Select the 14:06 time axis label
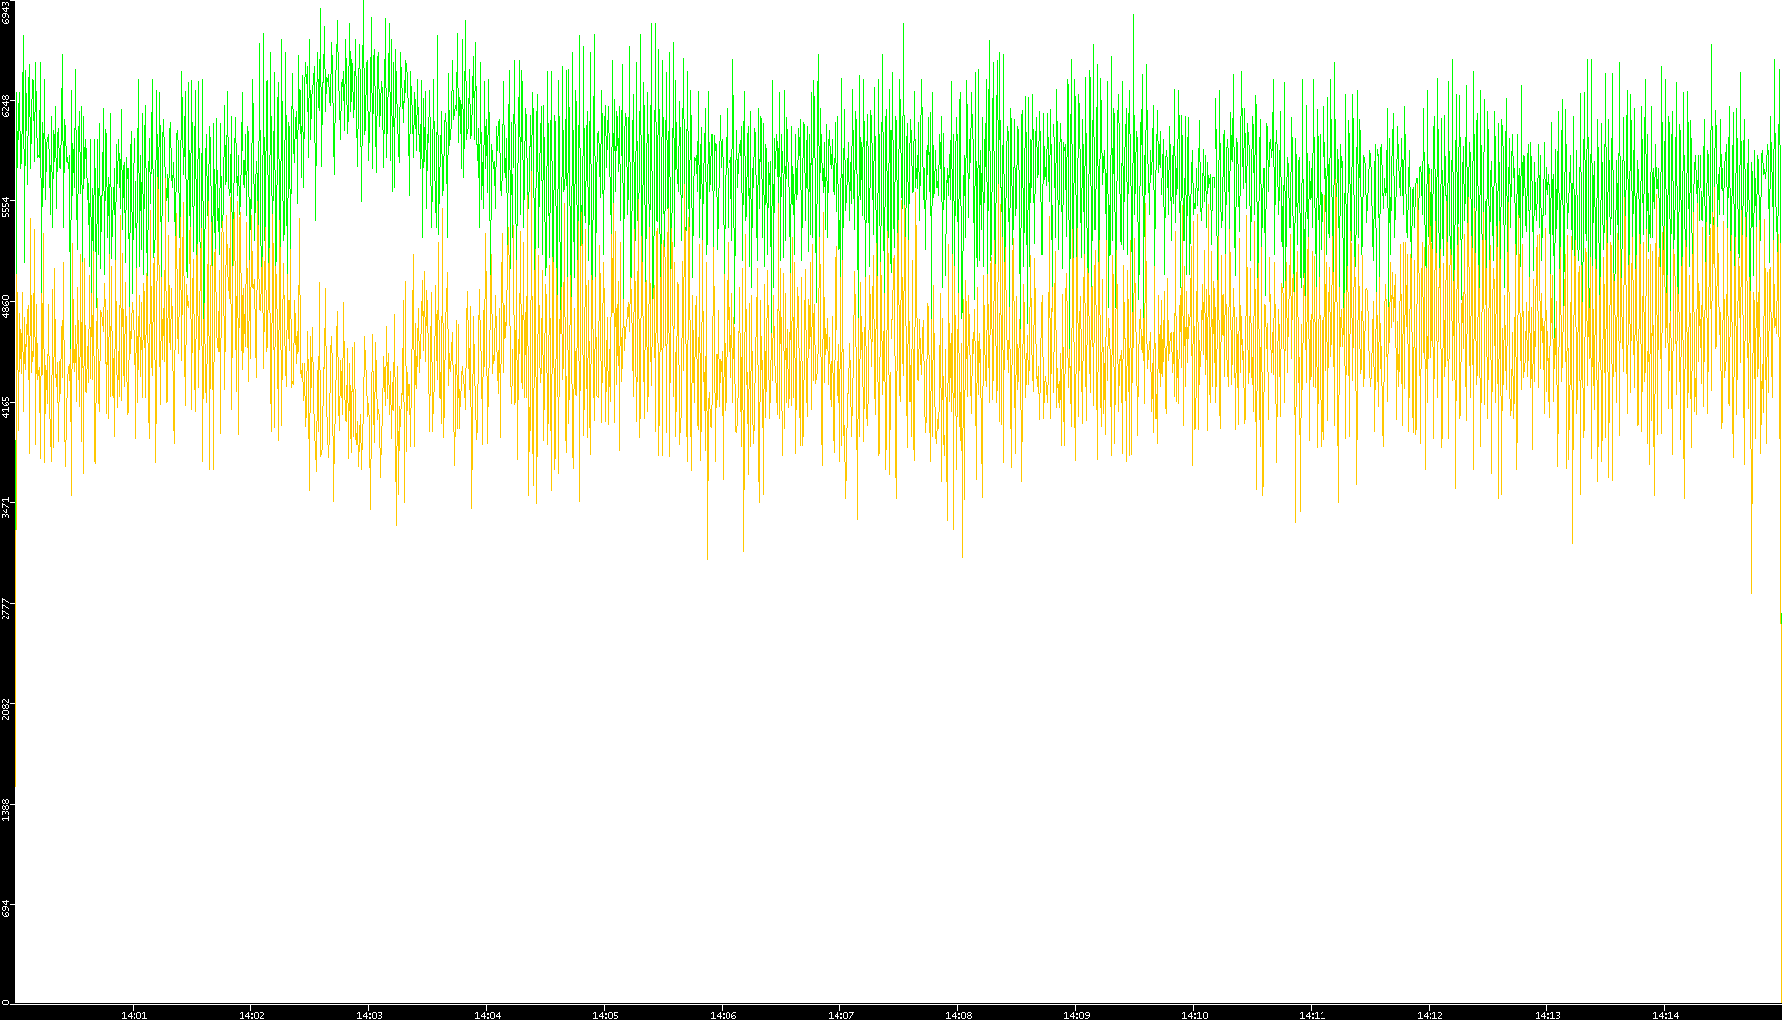This screenshot has width=1782, height=1020. coord(723,1015)
